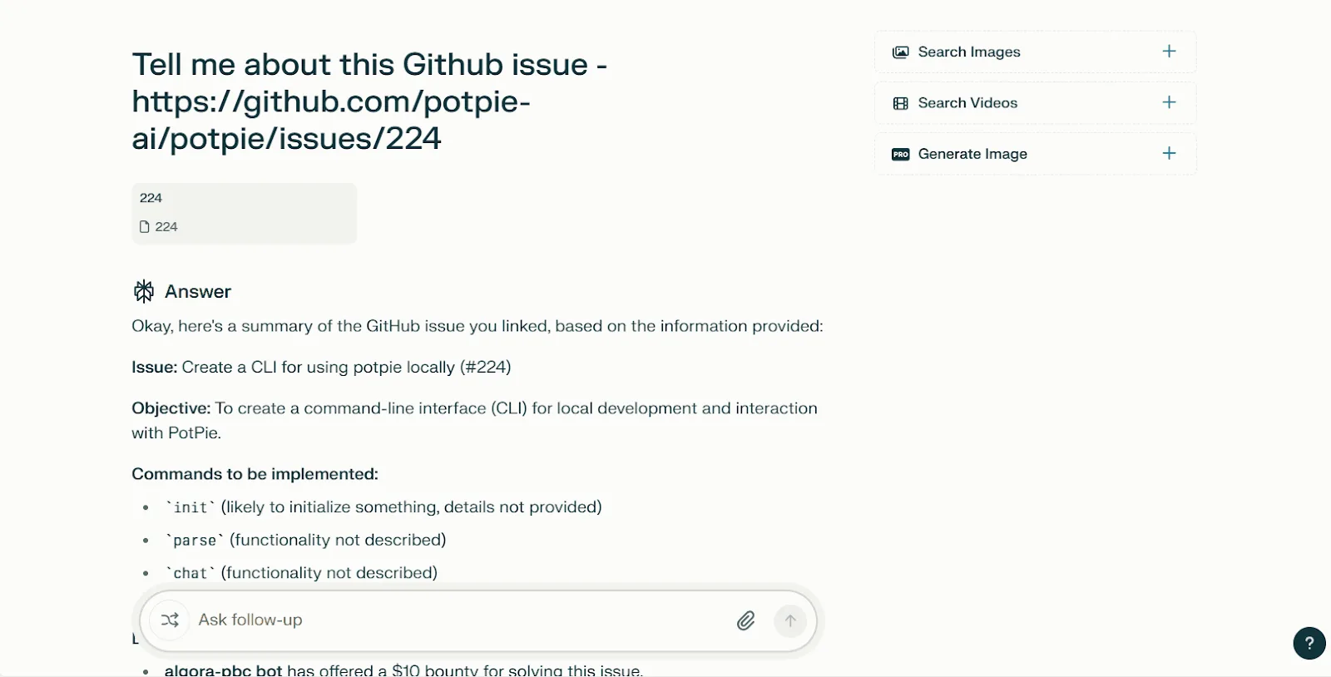Expand Generate Image with plus sign
The height and width of the screenshot is (677, 1331).
click(x=1169, y=153)
